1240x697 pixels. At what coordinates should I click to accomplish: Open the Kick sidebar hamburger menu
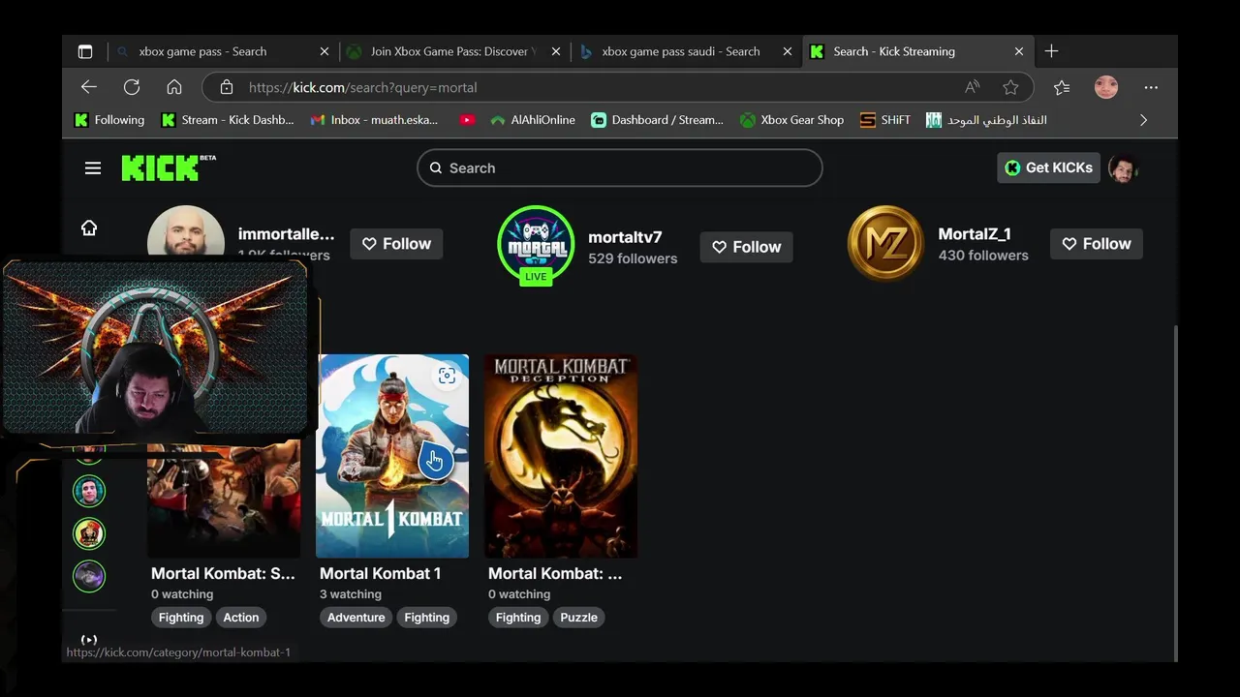click(93, 168)
